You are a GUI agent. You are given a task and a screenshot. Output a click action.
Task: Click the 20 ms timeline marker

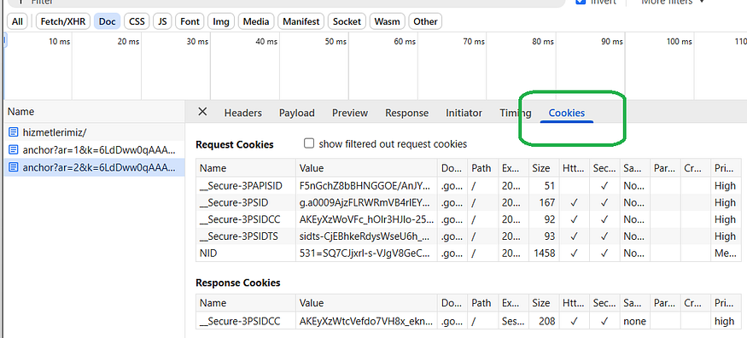tap(128, 42)
